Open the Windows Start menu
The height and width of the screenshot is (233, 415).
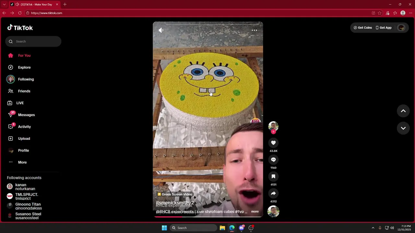(x=164, y=228)
